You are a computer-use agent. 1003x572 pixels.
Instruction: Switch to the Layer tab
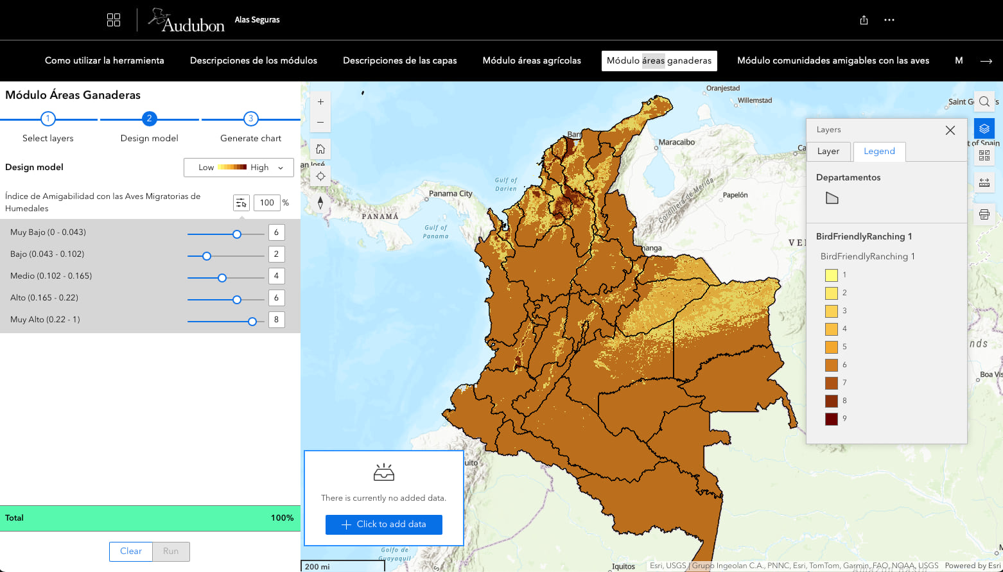[x=829, y=152]
